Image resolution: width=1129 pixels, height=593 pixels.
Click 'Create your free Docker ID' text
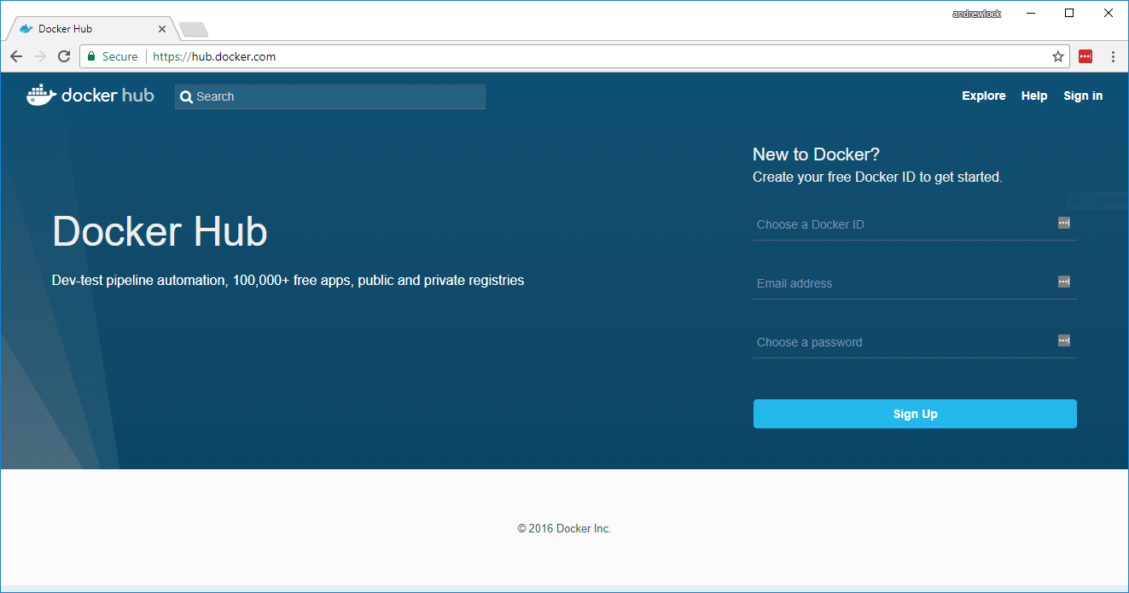(x=877, y=177)
